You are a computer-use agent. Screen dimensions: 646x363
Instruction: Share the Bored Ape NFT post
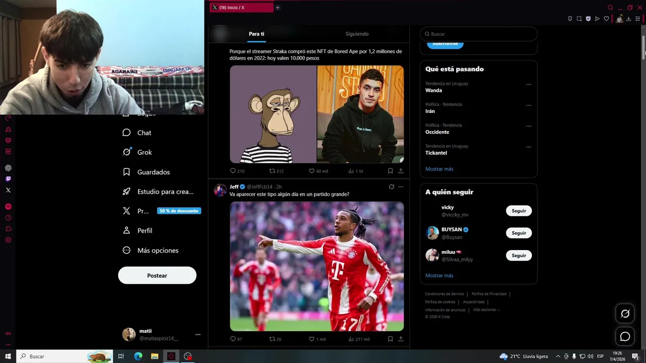[401, 171]
